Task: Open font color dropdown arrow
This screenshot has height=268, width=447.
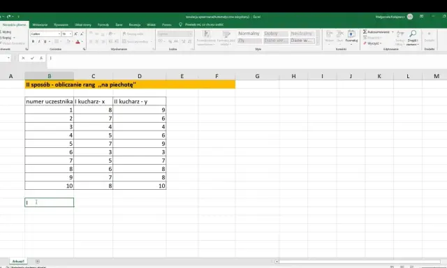Action: point(82,42)
